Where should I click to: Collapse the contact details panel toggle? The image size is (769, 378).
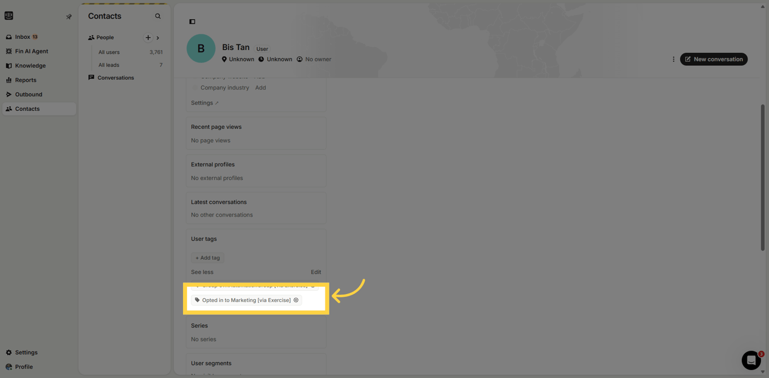pos(192,21)
